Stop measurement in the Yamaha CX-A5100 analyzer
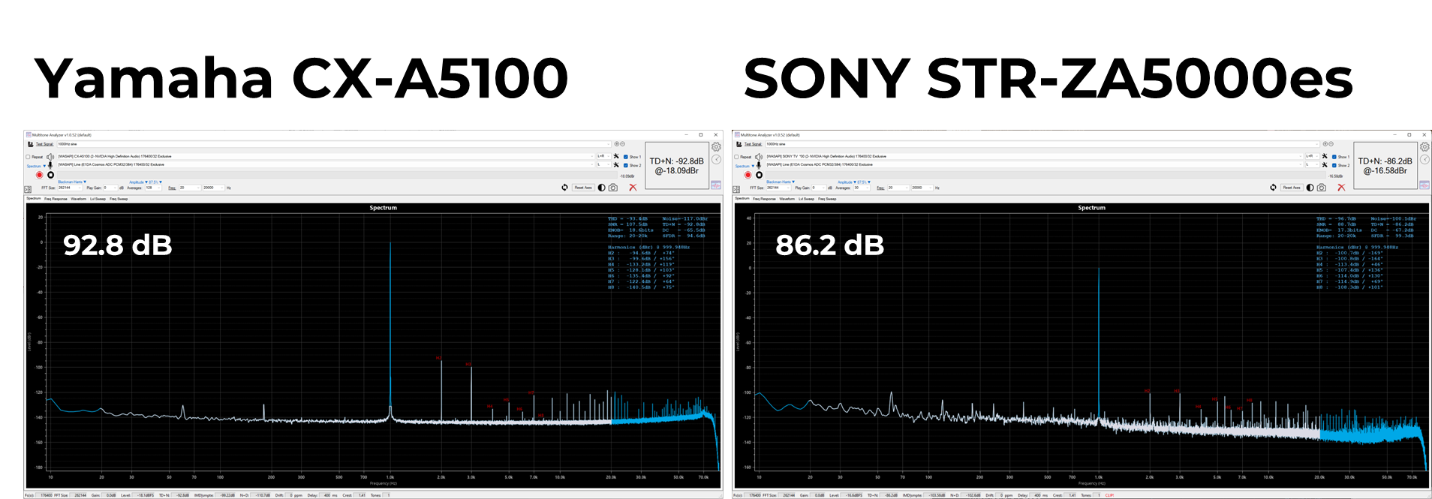The height and width of the screenshot is (499, 1432). pos(50,175)
